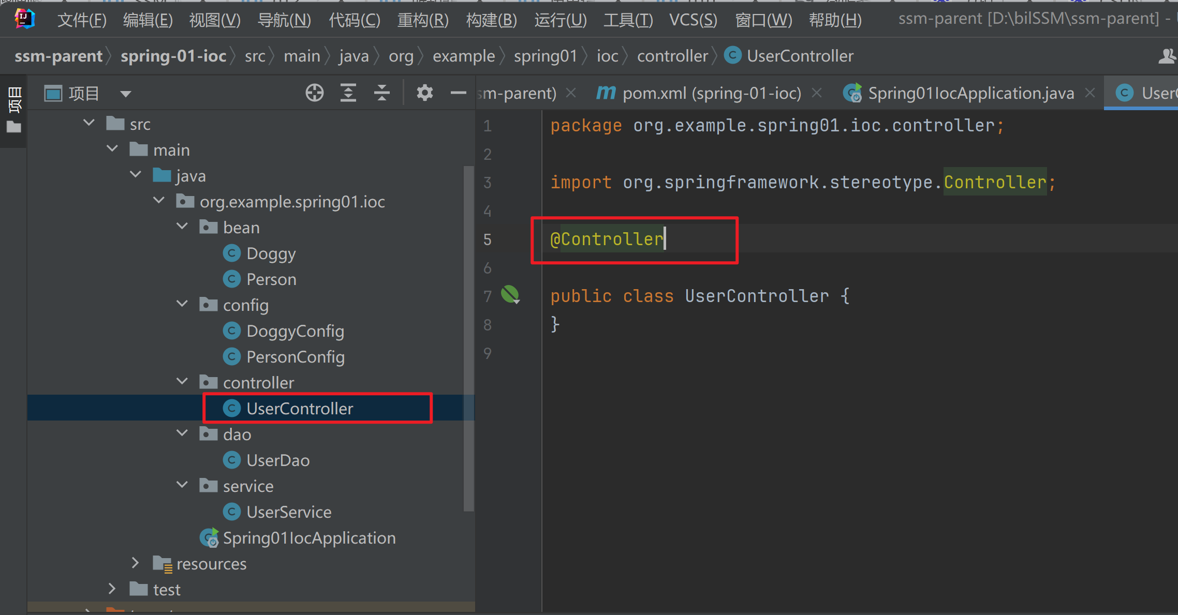
Task: Open project panel settings gear
Action: 424,93
